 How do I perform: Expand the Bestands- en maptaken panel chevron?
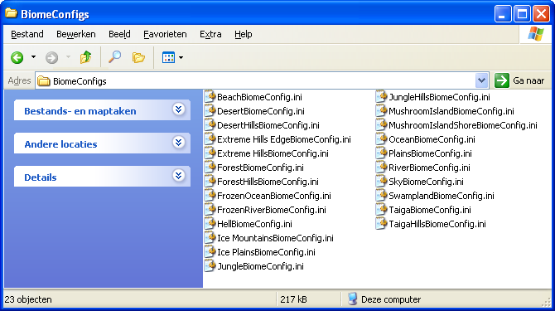coord(178,109)
